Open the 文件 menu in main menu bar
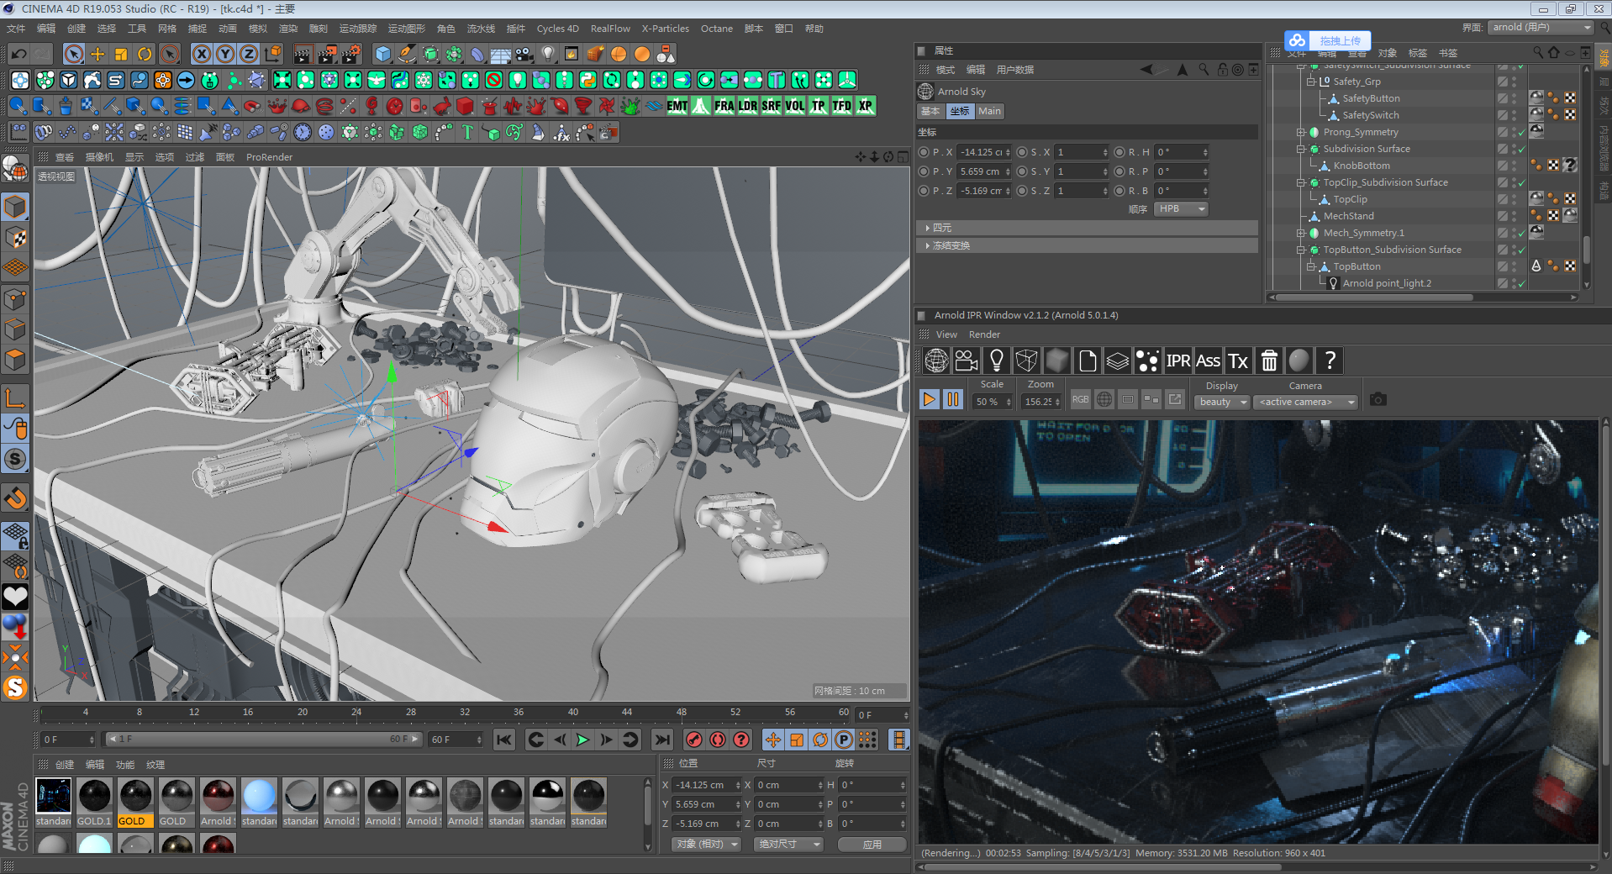Viewport: 1612px width, 874px height. (16, 29)
